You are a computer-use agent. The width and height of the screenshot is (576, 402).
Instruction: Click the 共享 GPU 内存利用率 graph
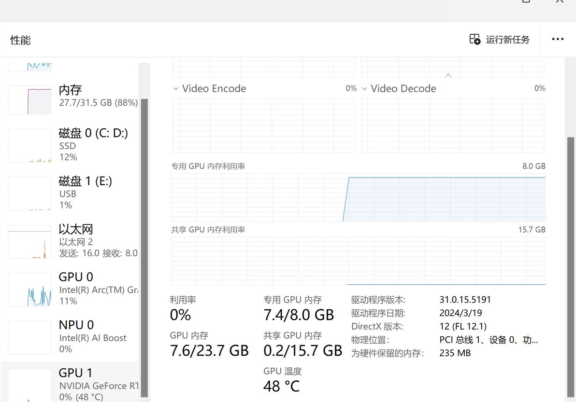(x=358, y=261)
